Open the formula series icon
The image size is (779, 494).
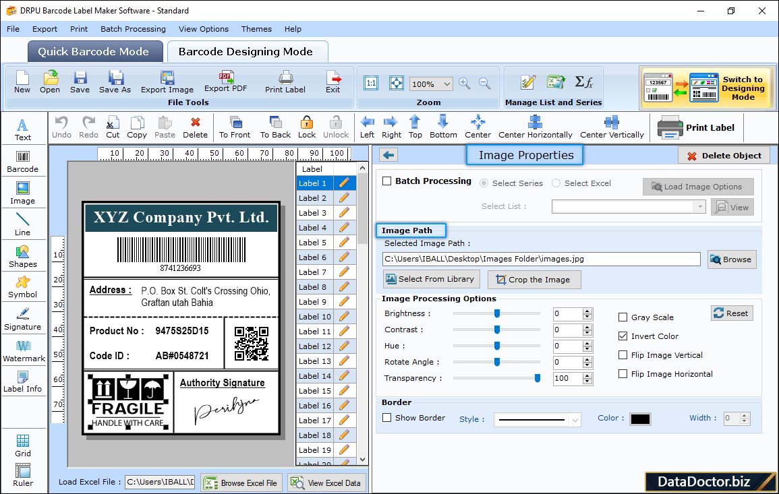584,82
